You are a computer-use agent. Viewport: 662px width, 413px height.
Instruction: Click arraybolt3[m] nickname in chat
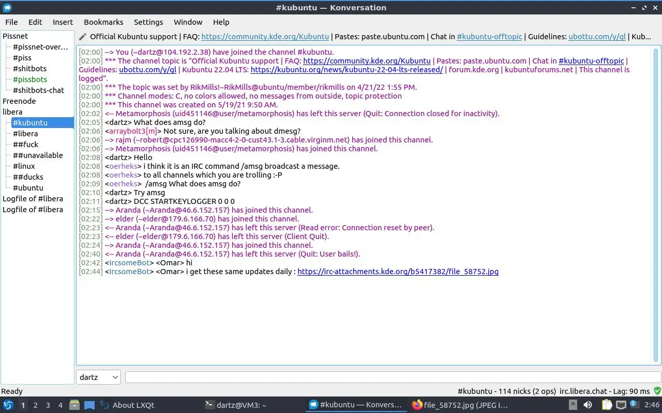133,131
